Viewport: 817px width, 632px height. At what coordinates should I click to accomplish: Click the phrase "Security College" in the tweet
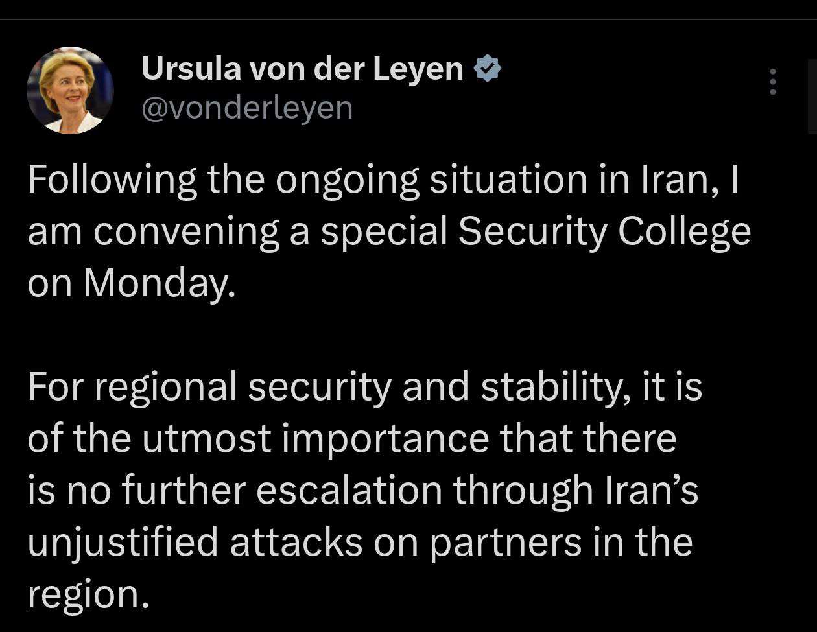604,232
